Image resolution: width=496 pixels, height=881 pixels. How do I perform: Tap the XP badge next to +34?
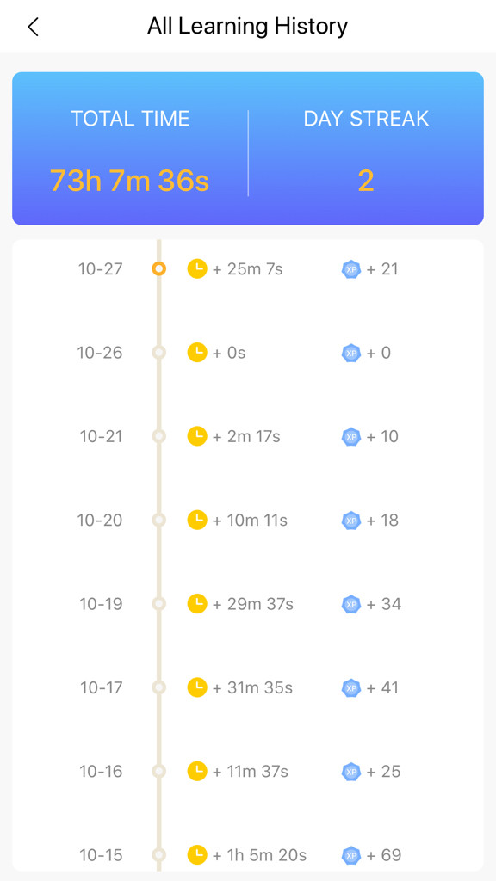(351, 604)
